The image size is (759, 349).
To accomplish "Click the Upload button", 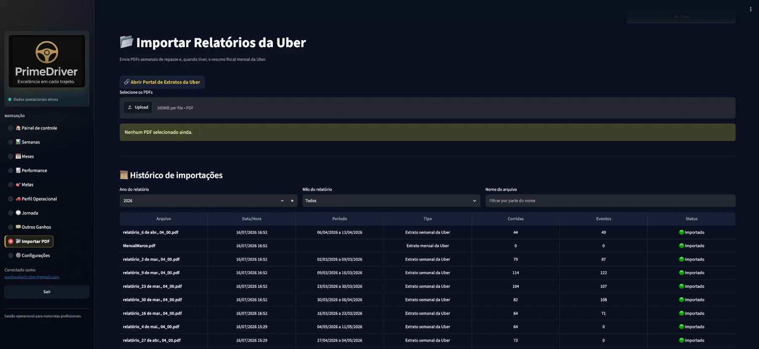I will click(x=138, y=107).
